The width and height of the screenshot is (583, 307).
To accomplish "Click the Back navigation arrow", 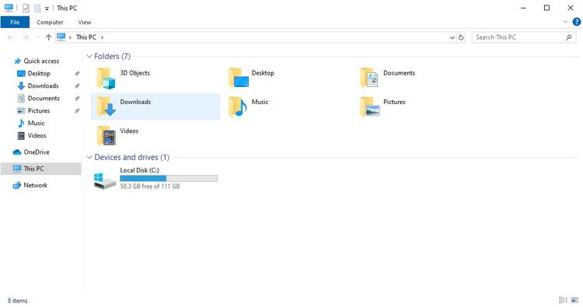I will [x=11, y=37].
